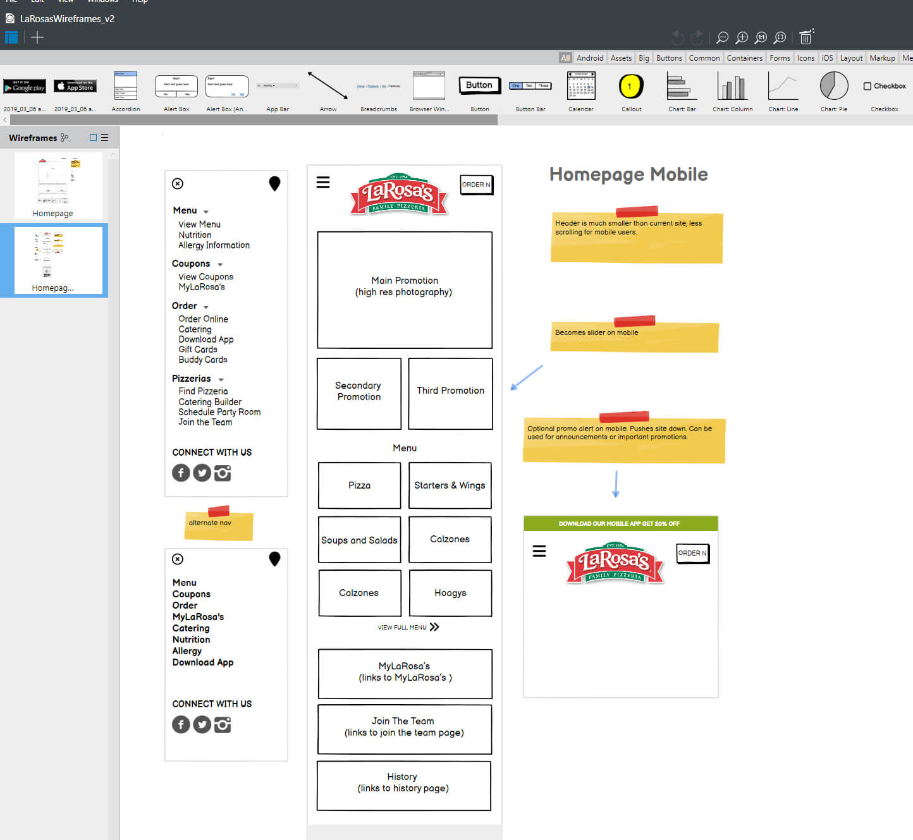Switch Wireframes panel to thumbnail view

click(92, 137)
